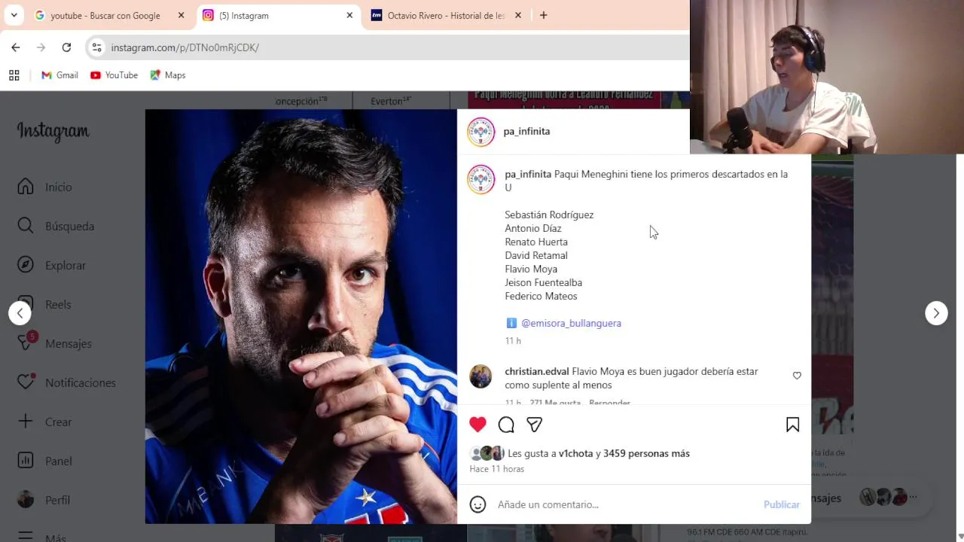Focus the Añade un comentario field

tap(625, 504)
